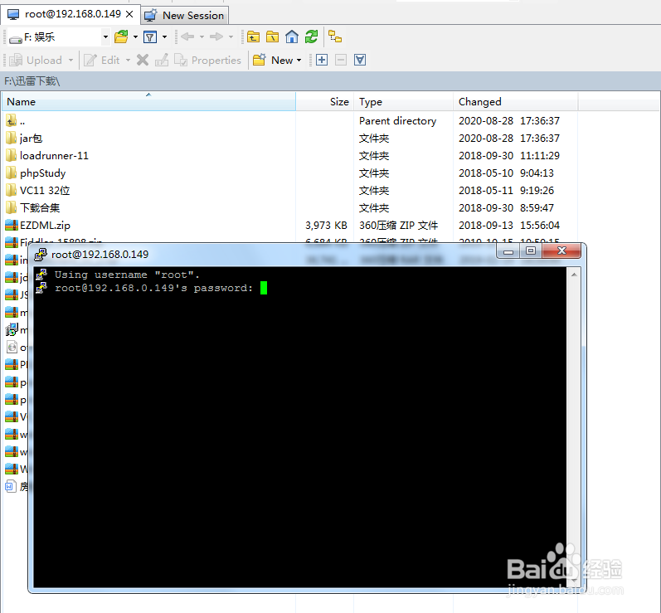Expand the Edit dropdown arrow
This screenshot has width=661, height=613.
pos(128,61)
